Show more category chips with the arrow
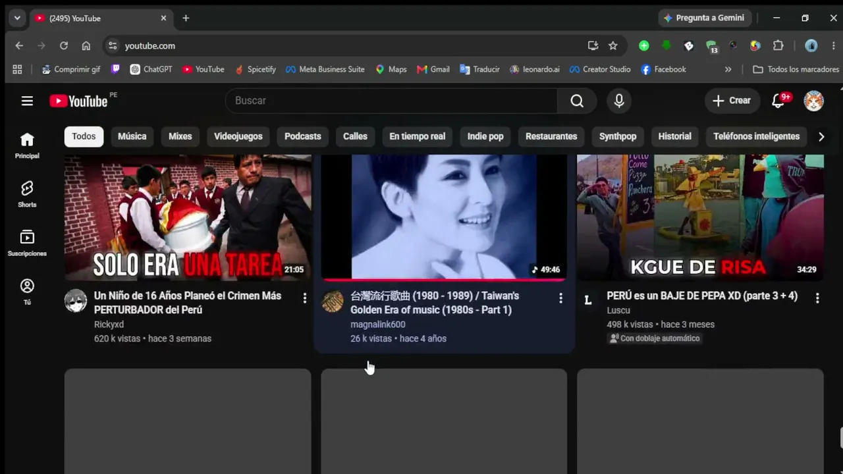Screen dimensions: 843x474 (x=821, y=136)
